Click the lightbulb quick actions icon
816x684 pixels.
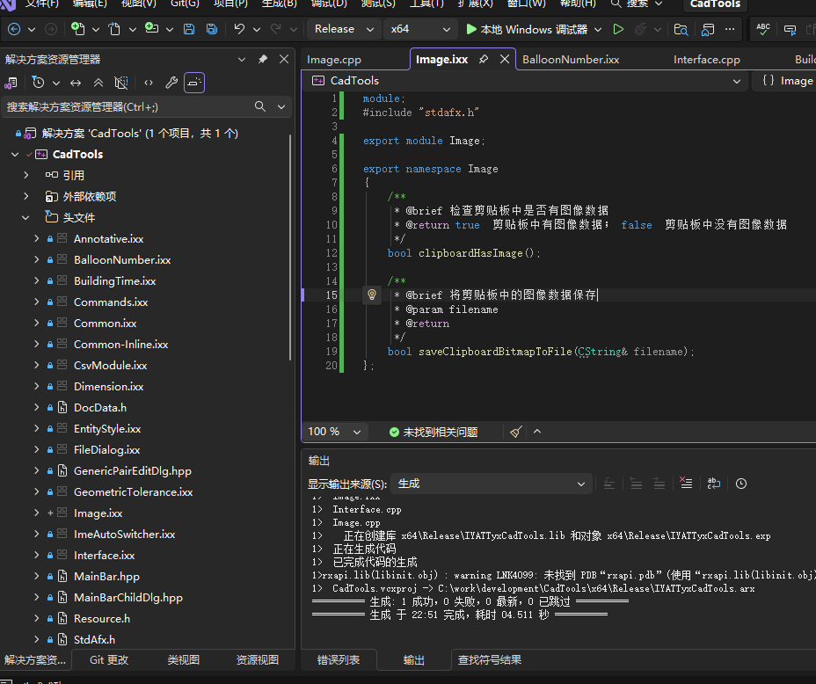point(372,295)
